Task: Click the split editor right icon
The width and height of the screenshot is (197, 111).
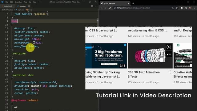Action: (x=92, y=6)
